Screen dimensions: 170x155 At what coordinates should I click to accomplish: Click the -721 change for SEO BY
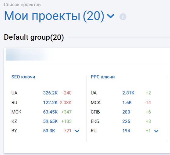[67, 131]
